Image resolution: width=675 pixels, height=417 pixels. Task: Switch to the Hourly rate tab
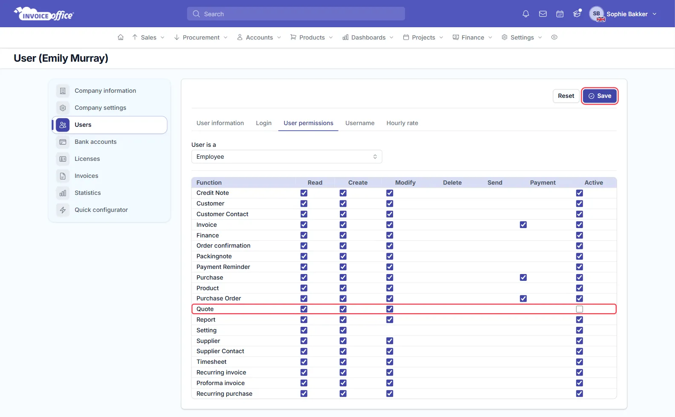[402, 123]
